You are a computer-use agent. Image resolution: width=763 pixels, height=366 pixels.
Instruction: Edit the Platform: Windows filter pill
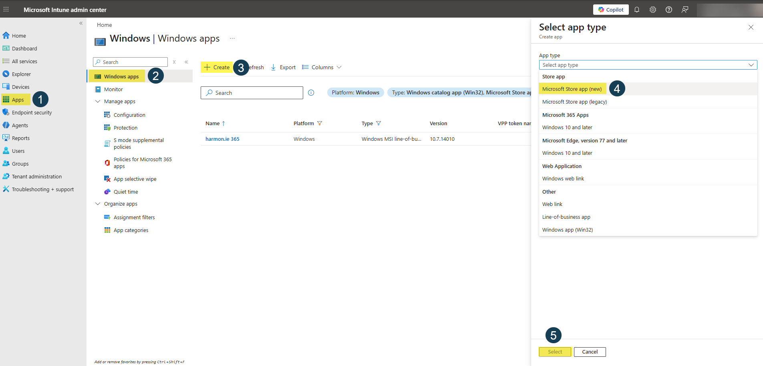click(x=355, y=92)
